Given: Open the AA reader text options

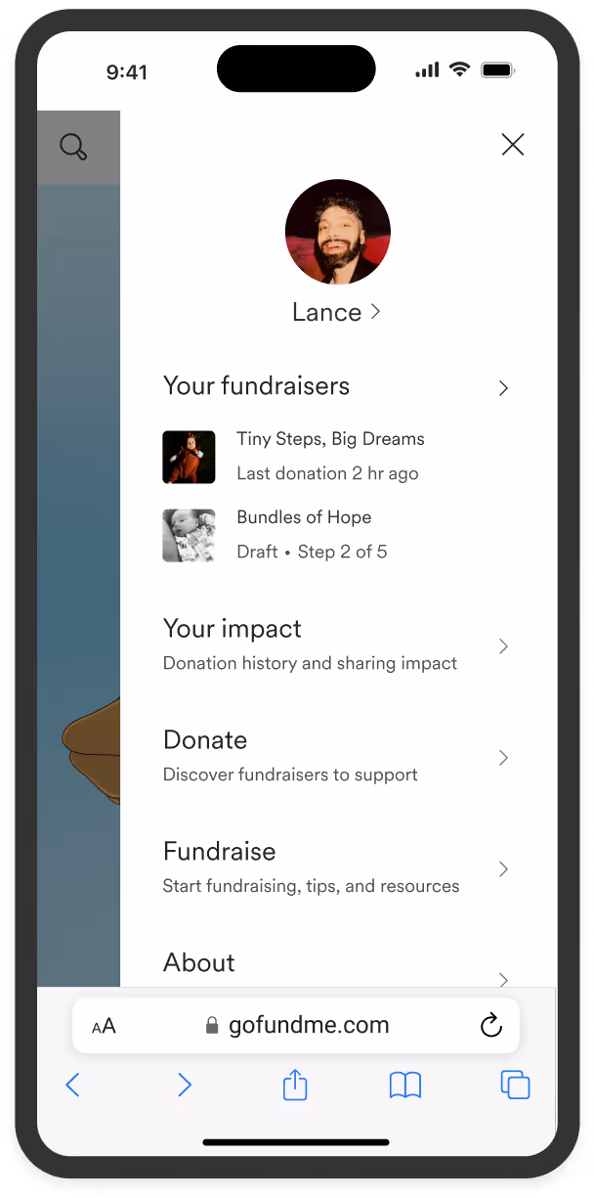Looking at the screenshot, I should coord(104,1026).
